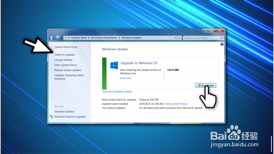Click the Forward navigation arrow button

57,38
